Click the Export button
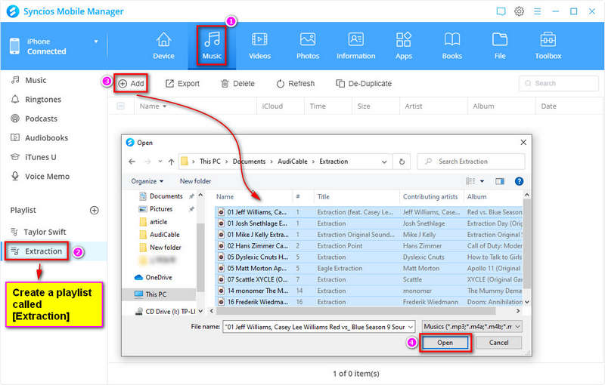The width and height of the screenshot is (605, 385). point(182,84)
